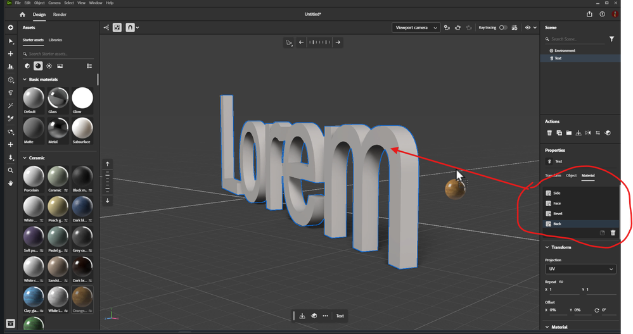633x334 pixels.
Task: Click the Scene filter funnel icon
Action: (611, 39)
